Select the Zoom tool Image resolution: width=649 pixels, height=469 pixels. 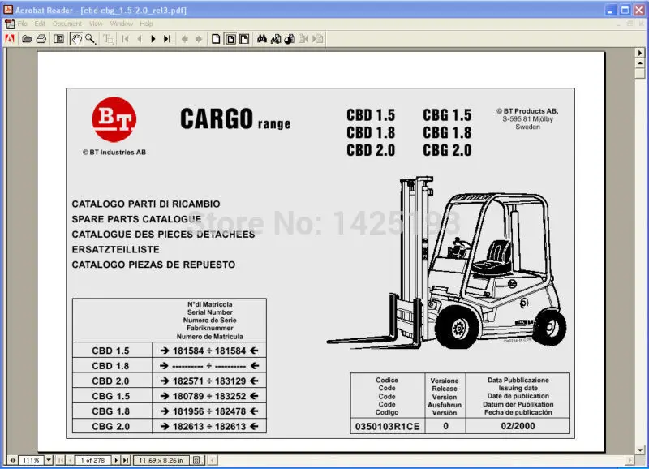coord(88,39)
